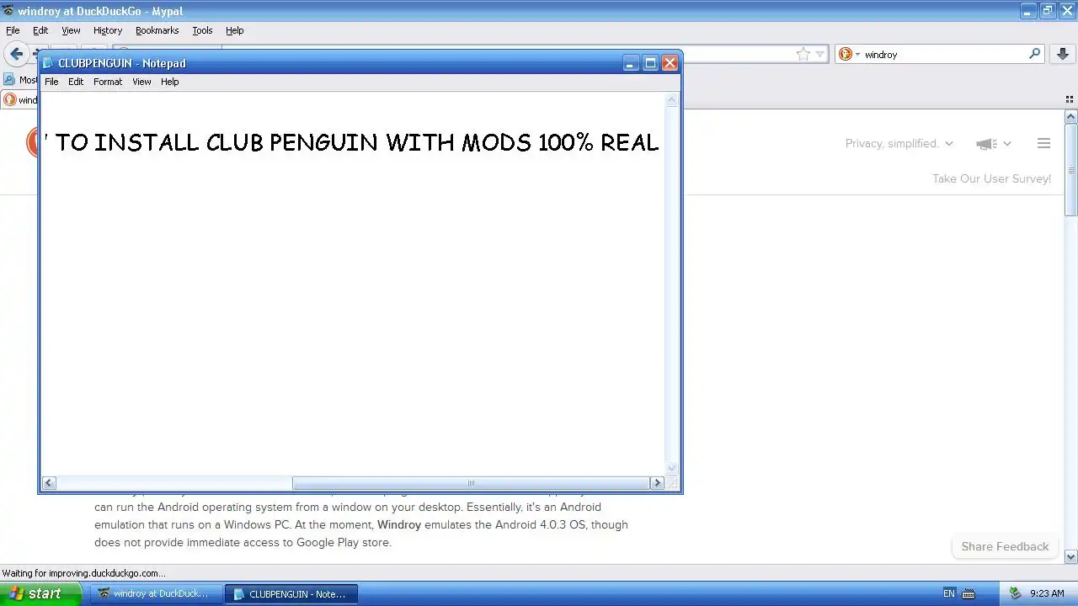Click bold Windroy word in result text
Viewport: 1078px width, 606px height.
pos(398,524)
